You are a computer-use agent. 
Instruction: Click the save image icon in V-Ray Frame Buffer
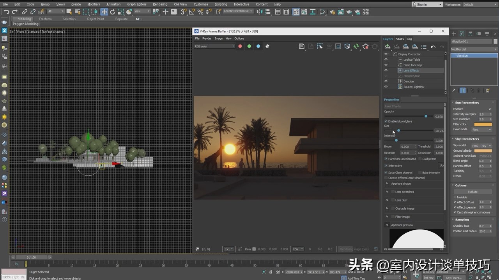coord(301,46)
